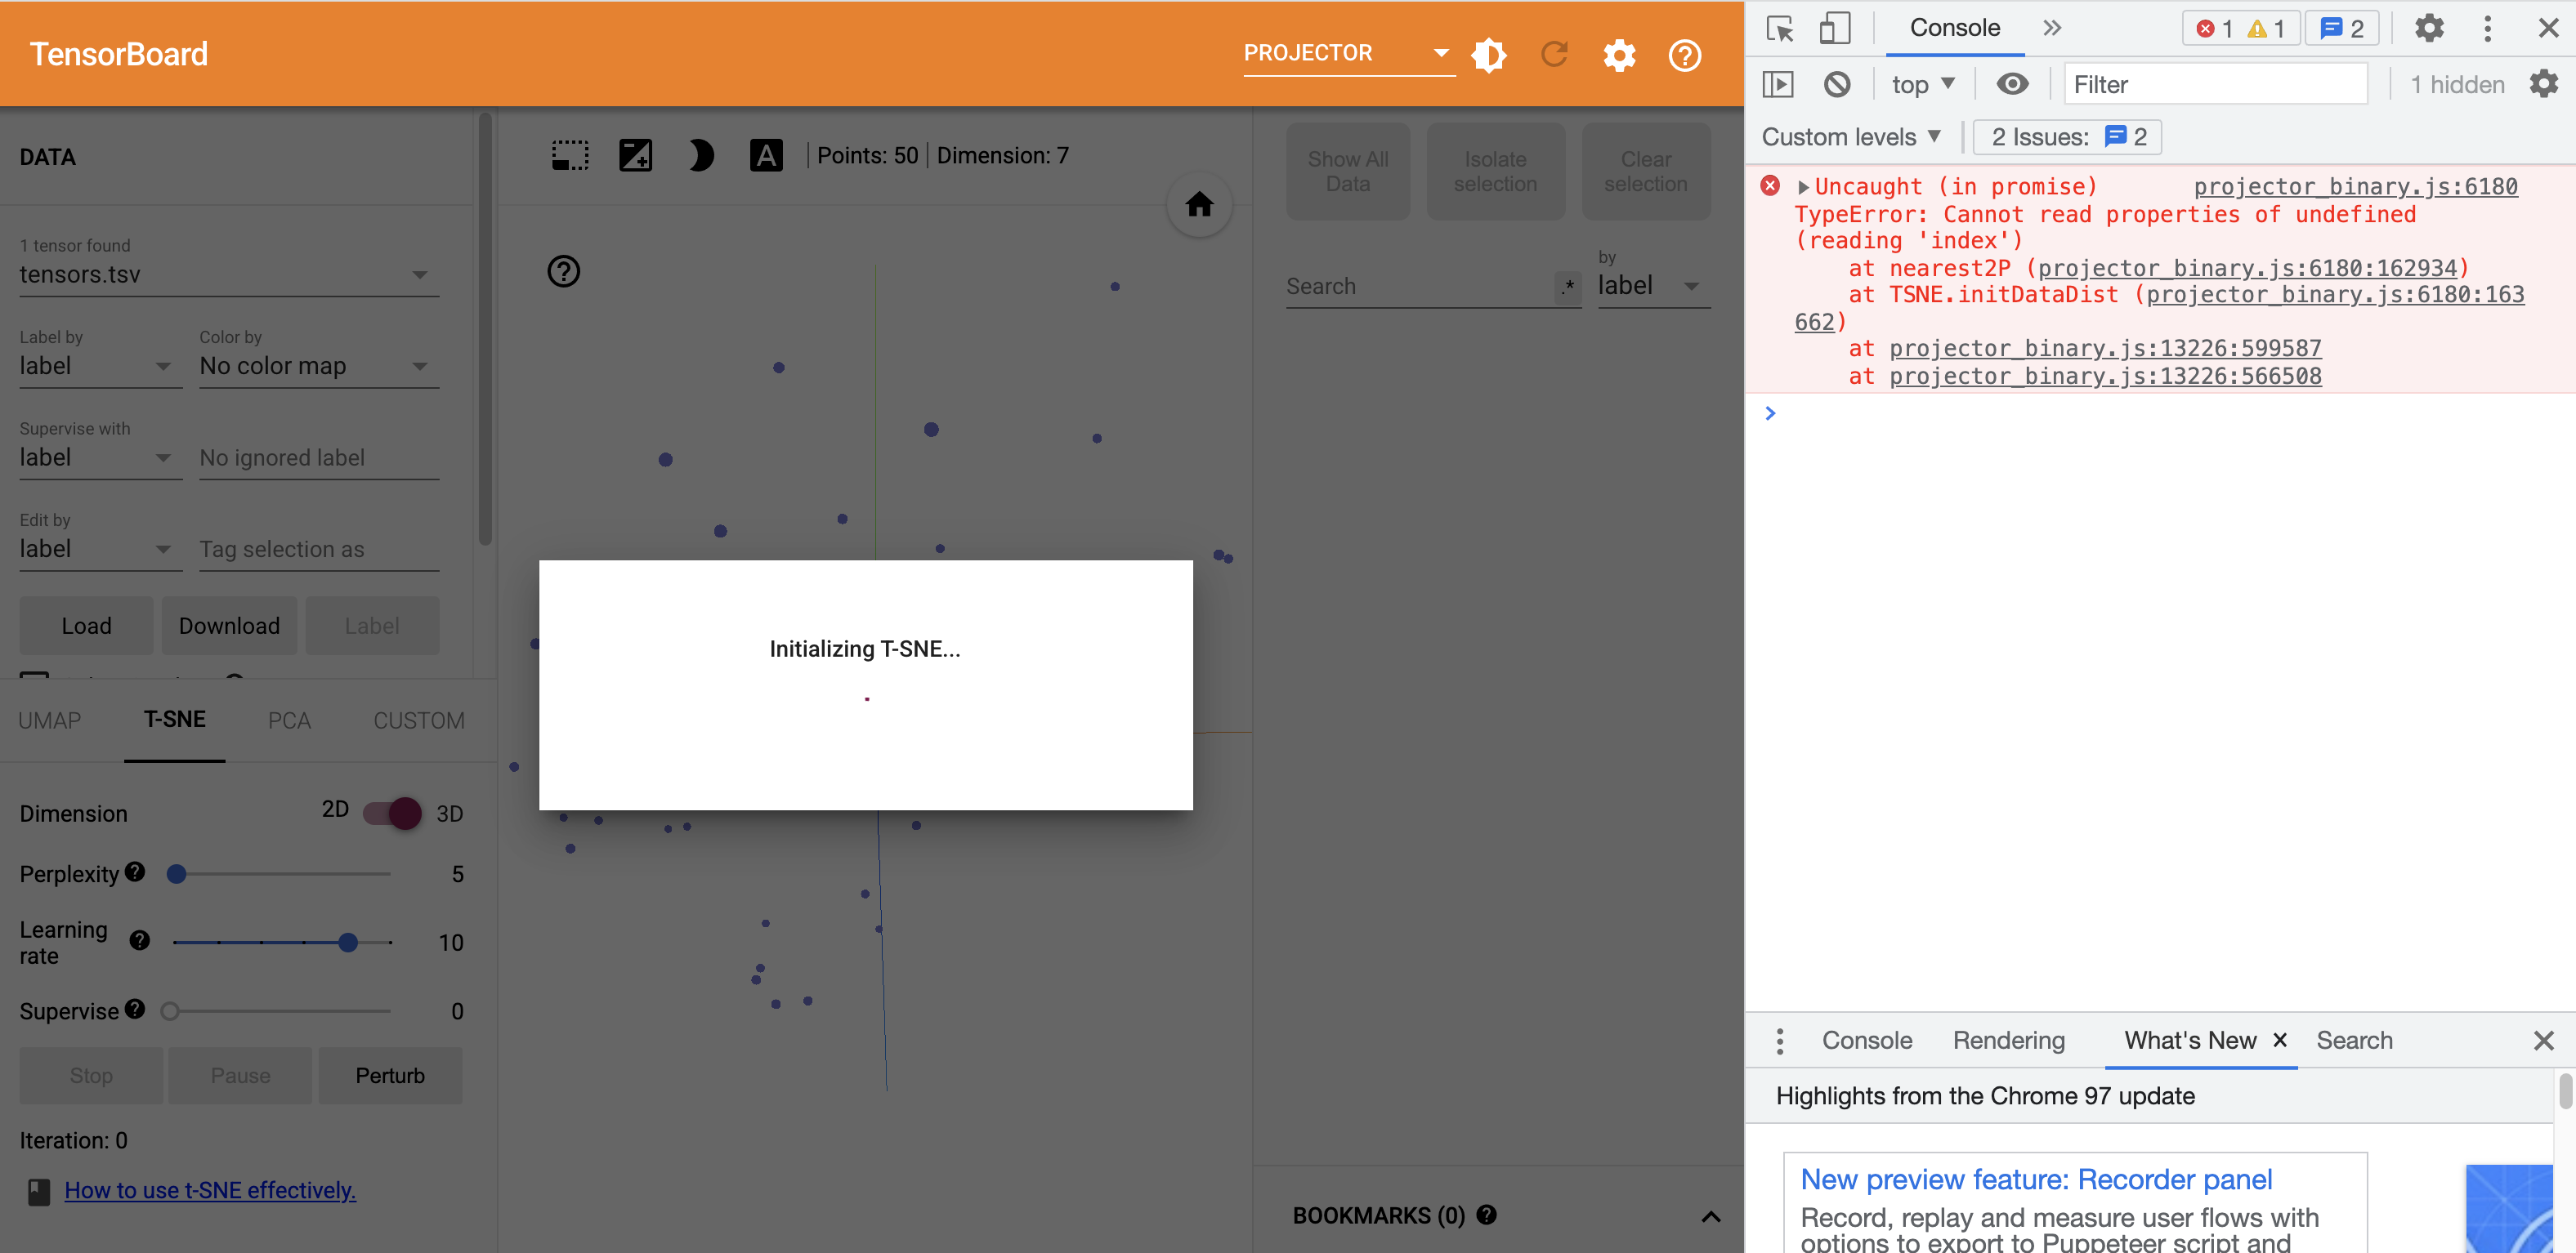Open the 'How to use t-SNE effectively' link
This screenshot has height=1253, width=2576.
point(209,1190)
